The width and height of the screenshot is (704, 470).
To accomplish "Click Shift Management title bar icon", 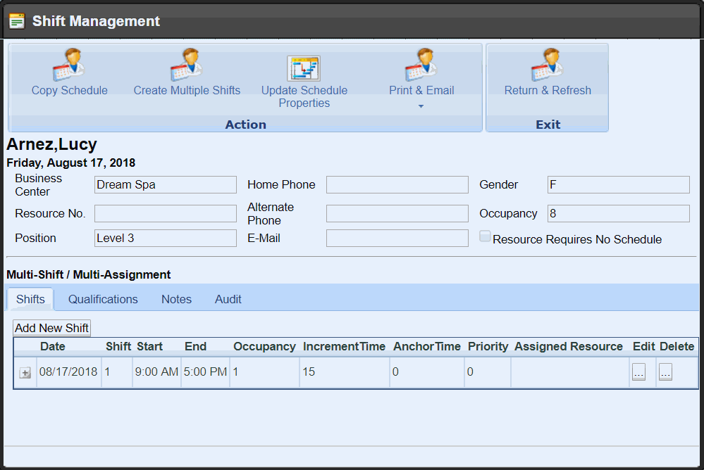I will coord(17,21).
